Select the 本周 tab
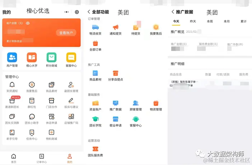 click(x=210, y=22)
